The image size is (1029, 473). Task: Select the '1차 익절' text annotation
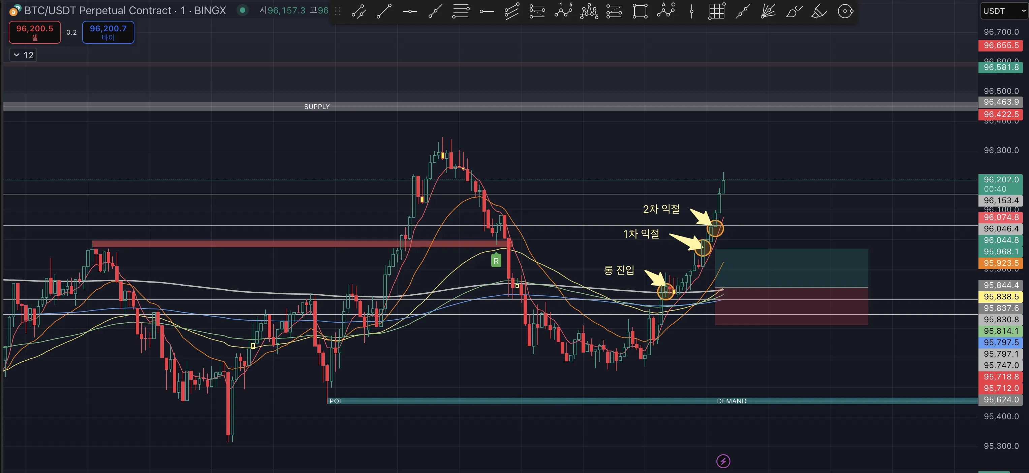[641, 234]
